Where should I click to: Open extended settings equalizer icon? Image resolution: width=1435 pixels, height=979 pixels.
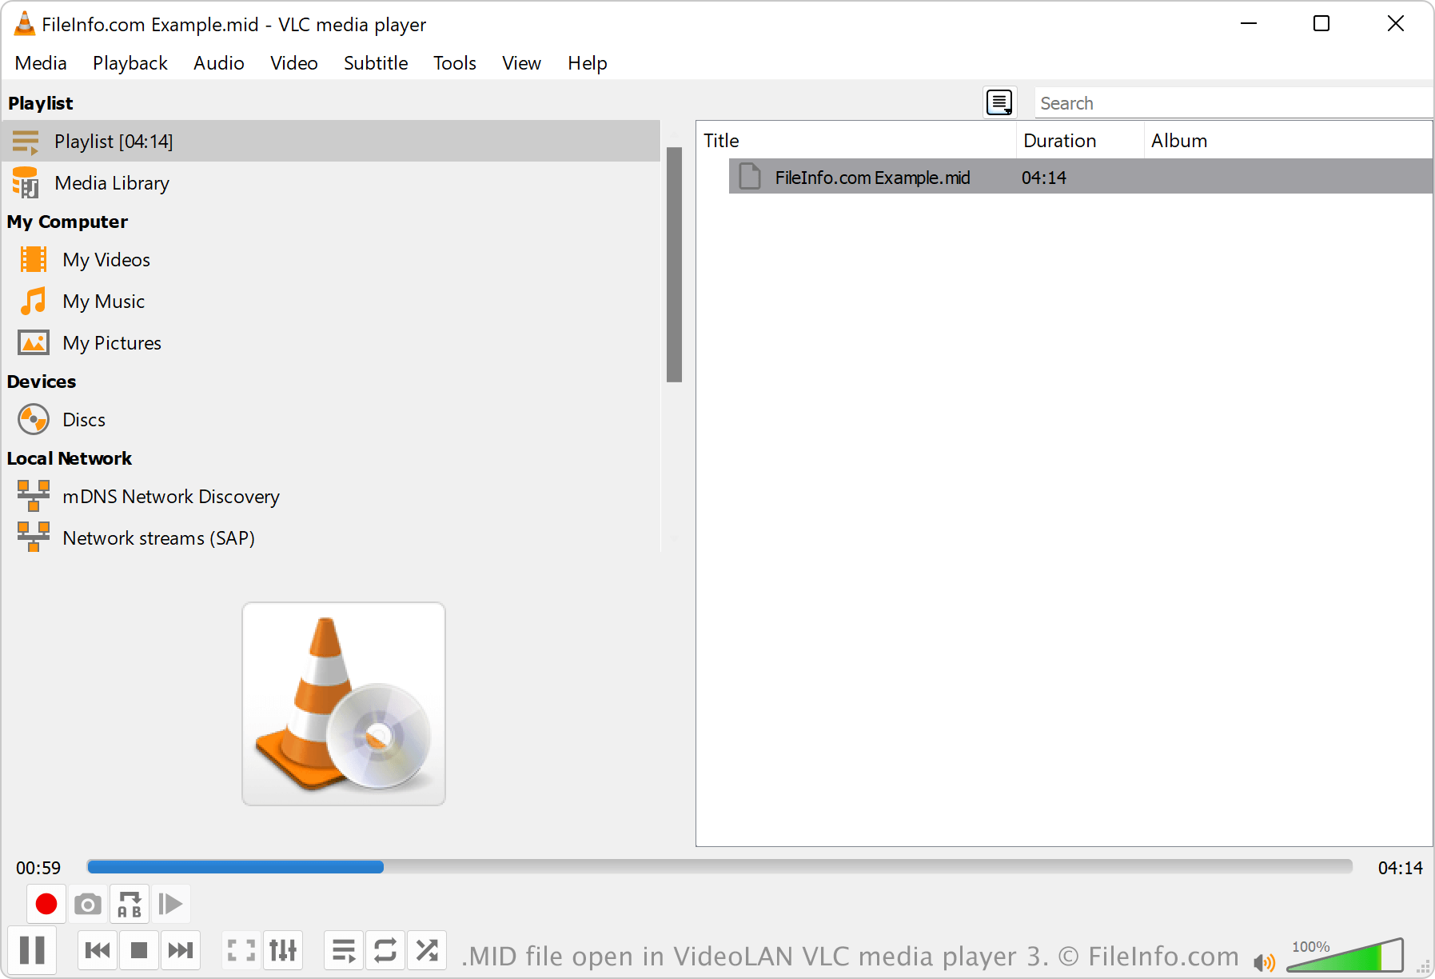pyautogui.click(x=283, y=950)
